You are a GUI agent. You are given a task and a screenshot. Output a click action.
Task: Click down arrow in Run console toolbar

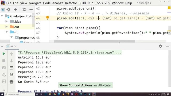click(11, 61)
